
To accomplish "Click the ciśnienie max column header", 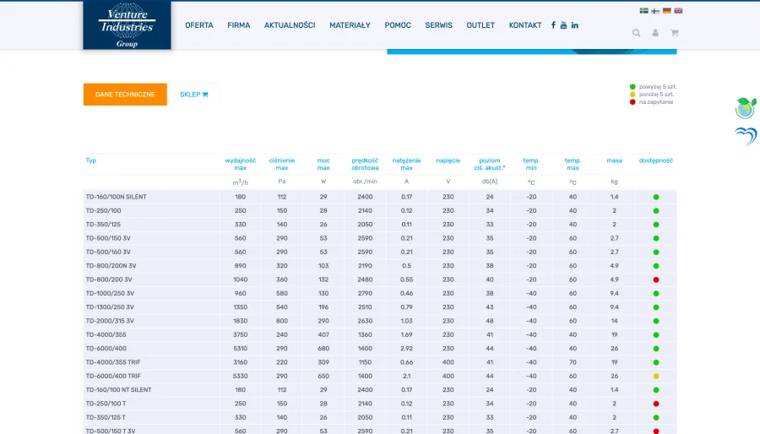I will [x=282, y=164].
